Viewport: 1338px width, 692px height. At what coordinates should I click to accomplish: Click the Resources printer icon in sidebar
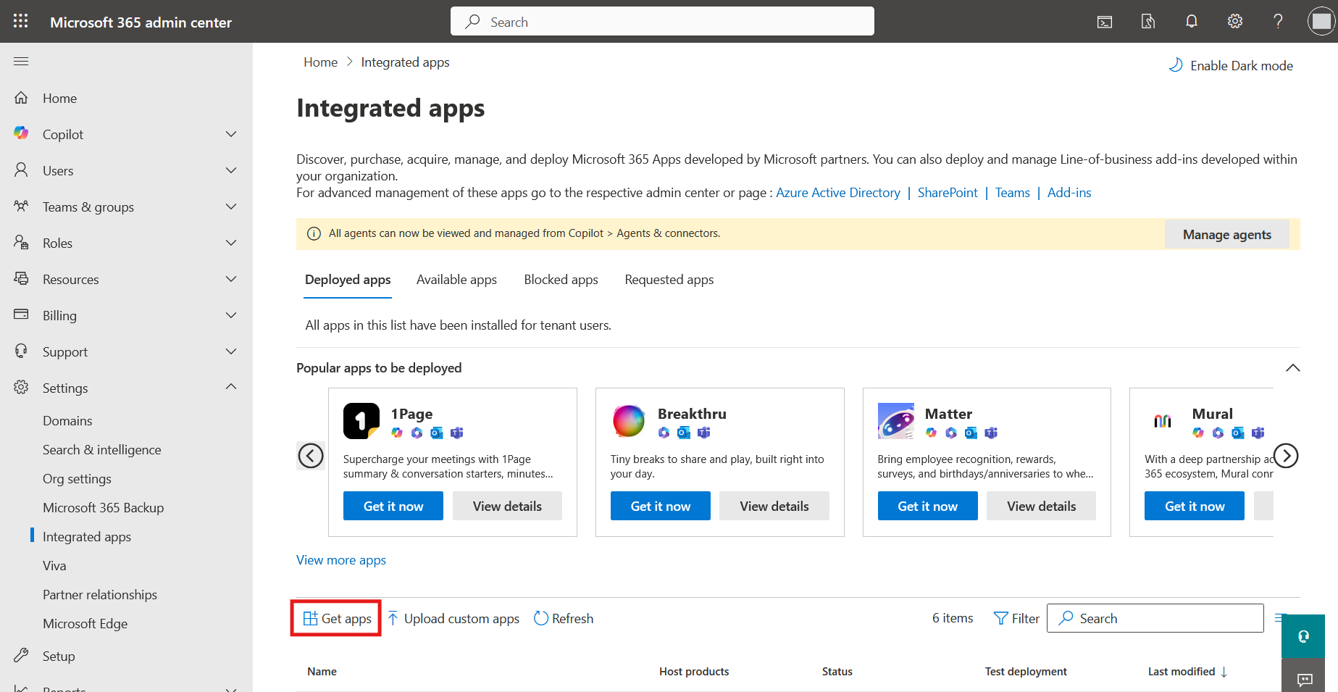click(21, 278)
